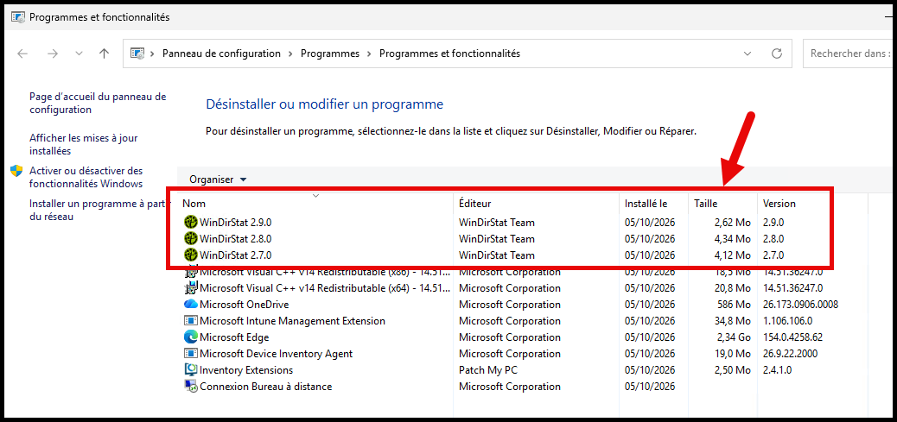Go back with the left arrow button
Viewport: 897px width, 422px height.
(22, 54)
